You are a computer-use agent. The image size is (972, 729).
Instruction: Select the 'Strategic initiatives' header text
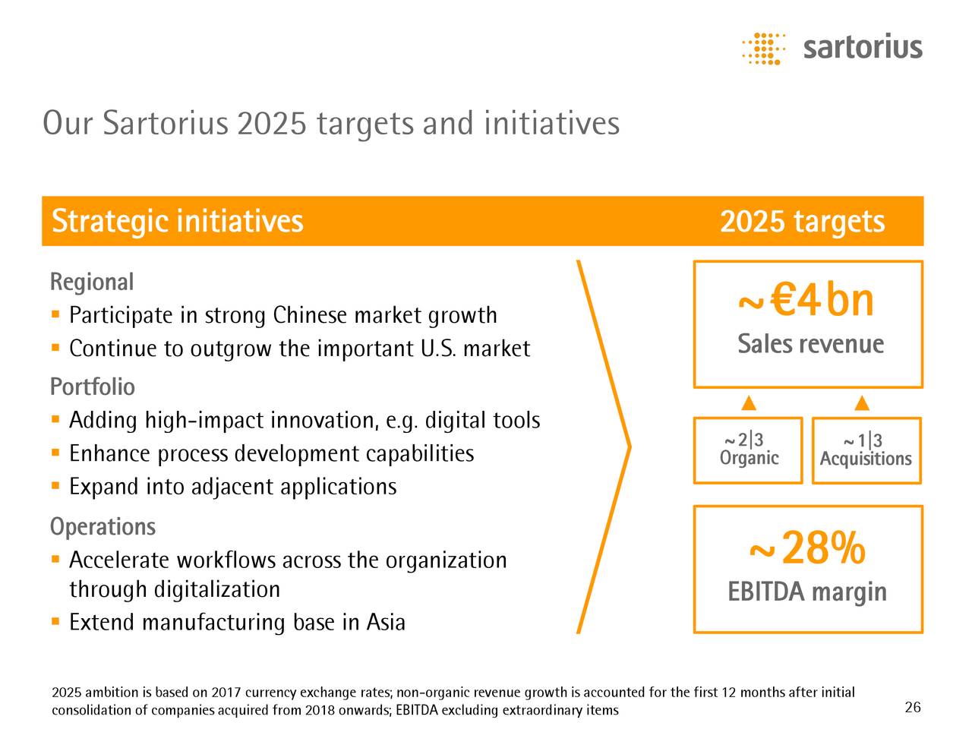tap(177, 222)
